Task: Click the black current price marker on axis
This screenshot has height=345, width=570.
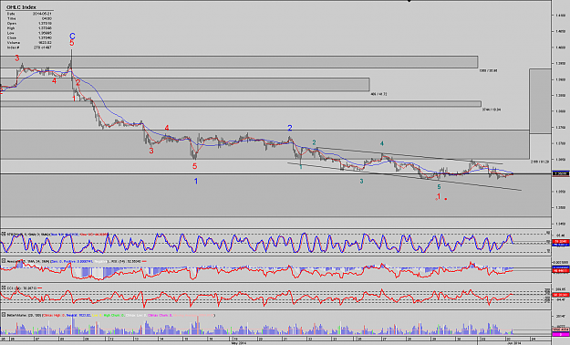Action: tap(561, 173)
